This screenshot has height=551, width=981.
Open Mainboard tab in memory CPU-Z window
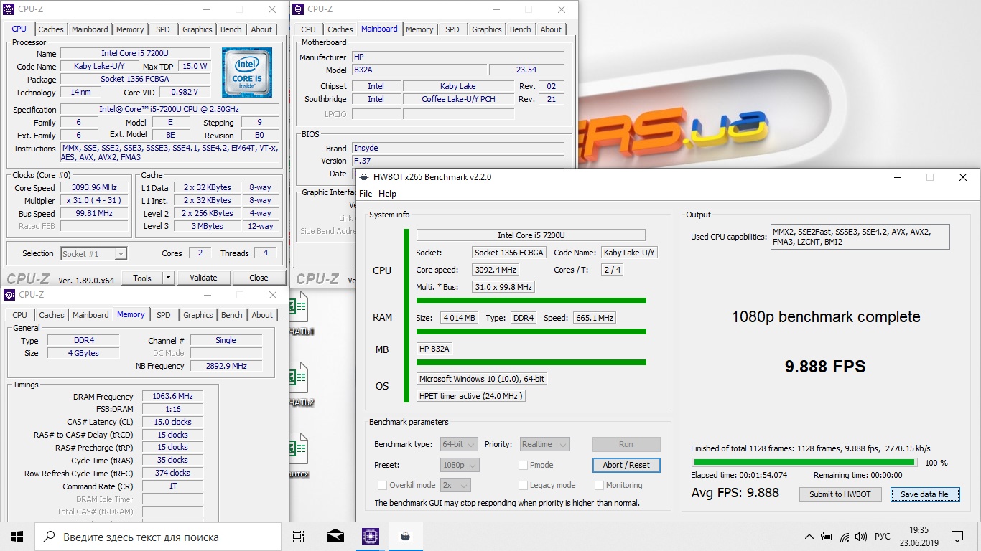coord(90,315)
